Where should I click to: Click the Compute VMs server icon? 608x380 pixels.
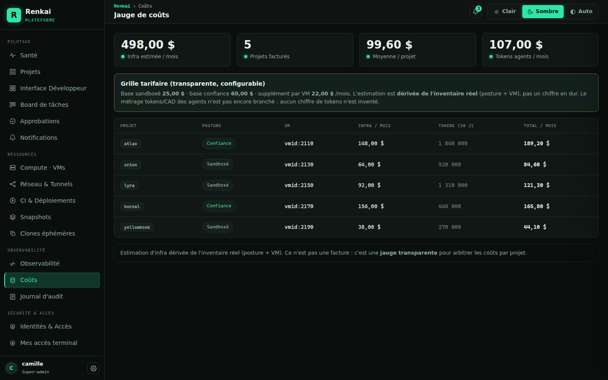(13, 168)
